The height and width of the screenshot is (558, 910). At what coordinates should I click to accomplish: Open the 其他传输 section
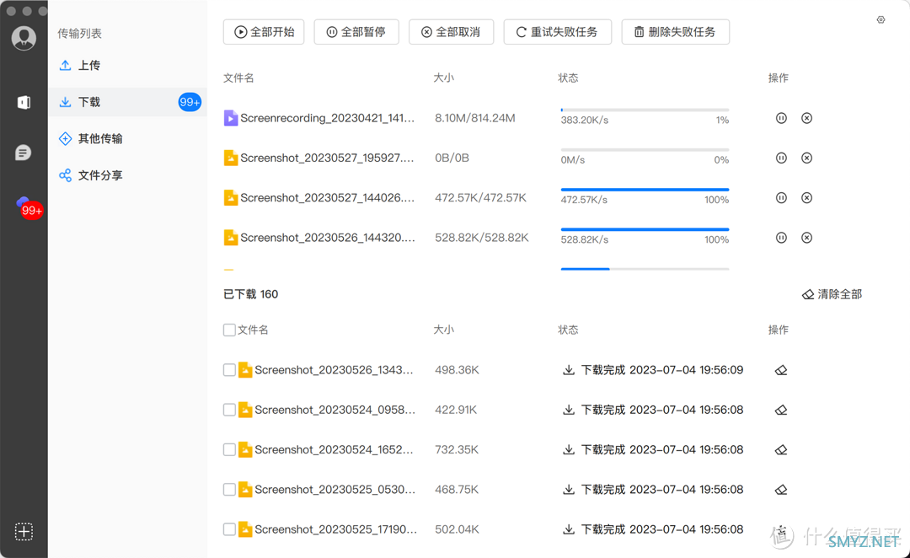(127, 139)
